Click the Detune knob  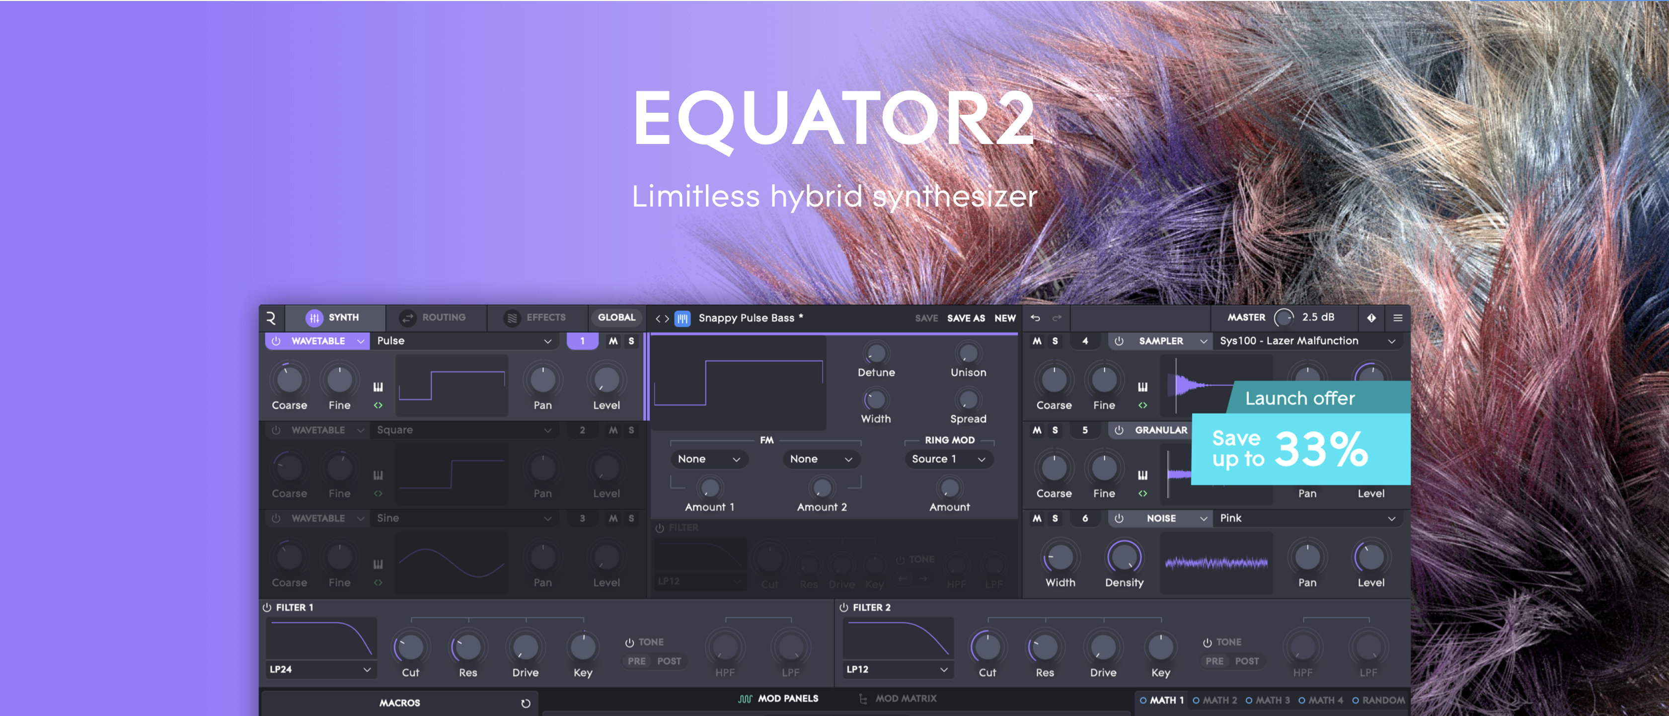click(x=876, y=354)
